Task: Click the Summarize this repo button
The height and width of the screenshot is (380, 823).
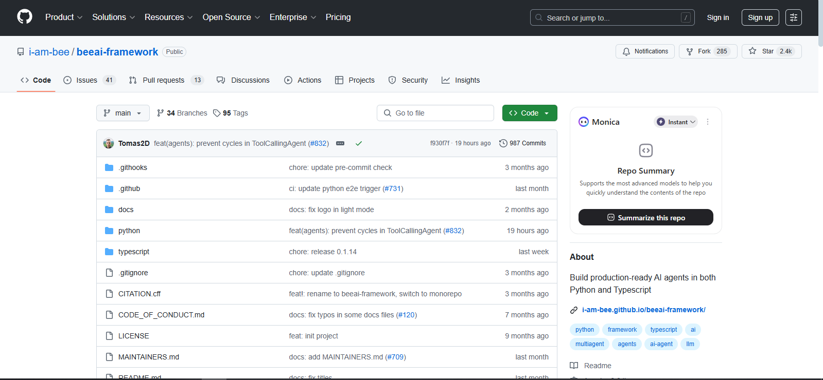Action: pyautogui.click(x=646, y=217)
